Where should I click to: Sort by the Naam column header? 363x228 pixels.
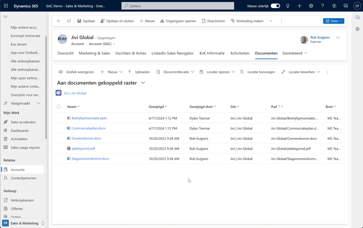click(x=73, y=106)
